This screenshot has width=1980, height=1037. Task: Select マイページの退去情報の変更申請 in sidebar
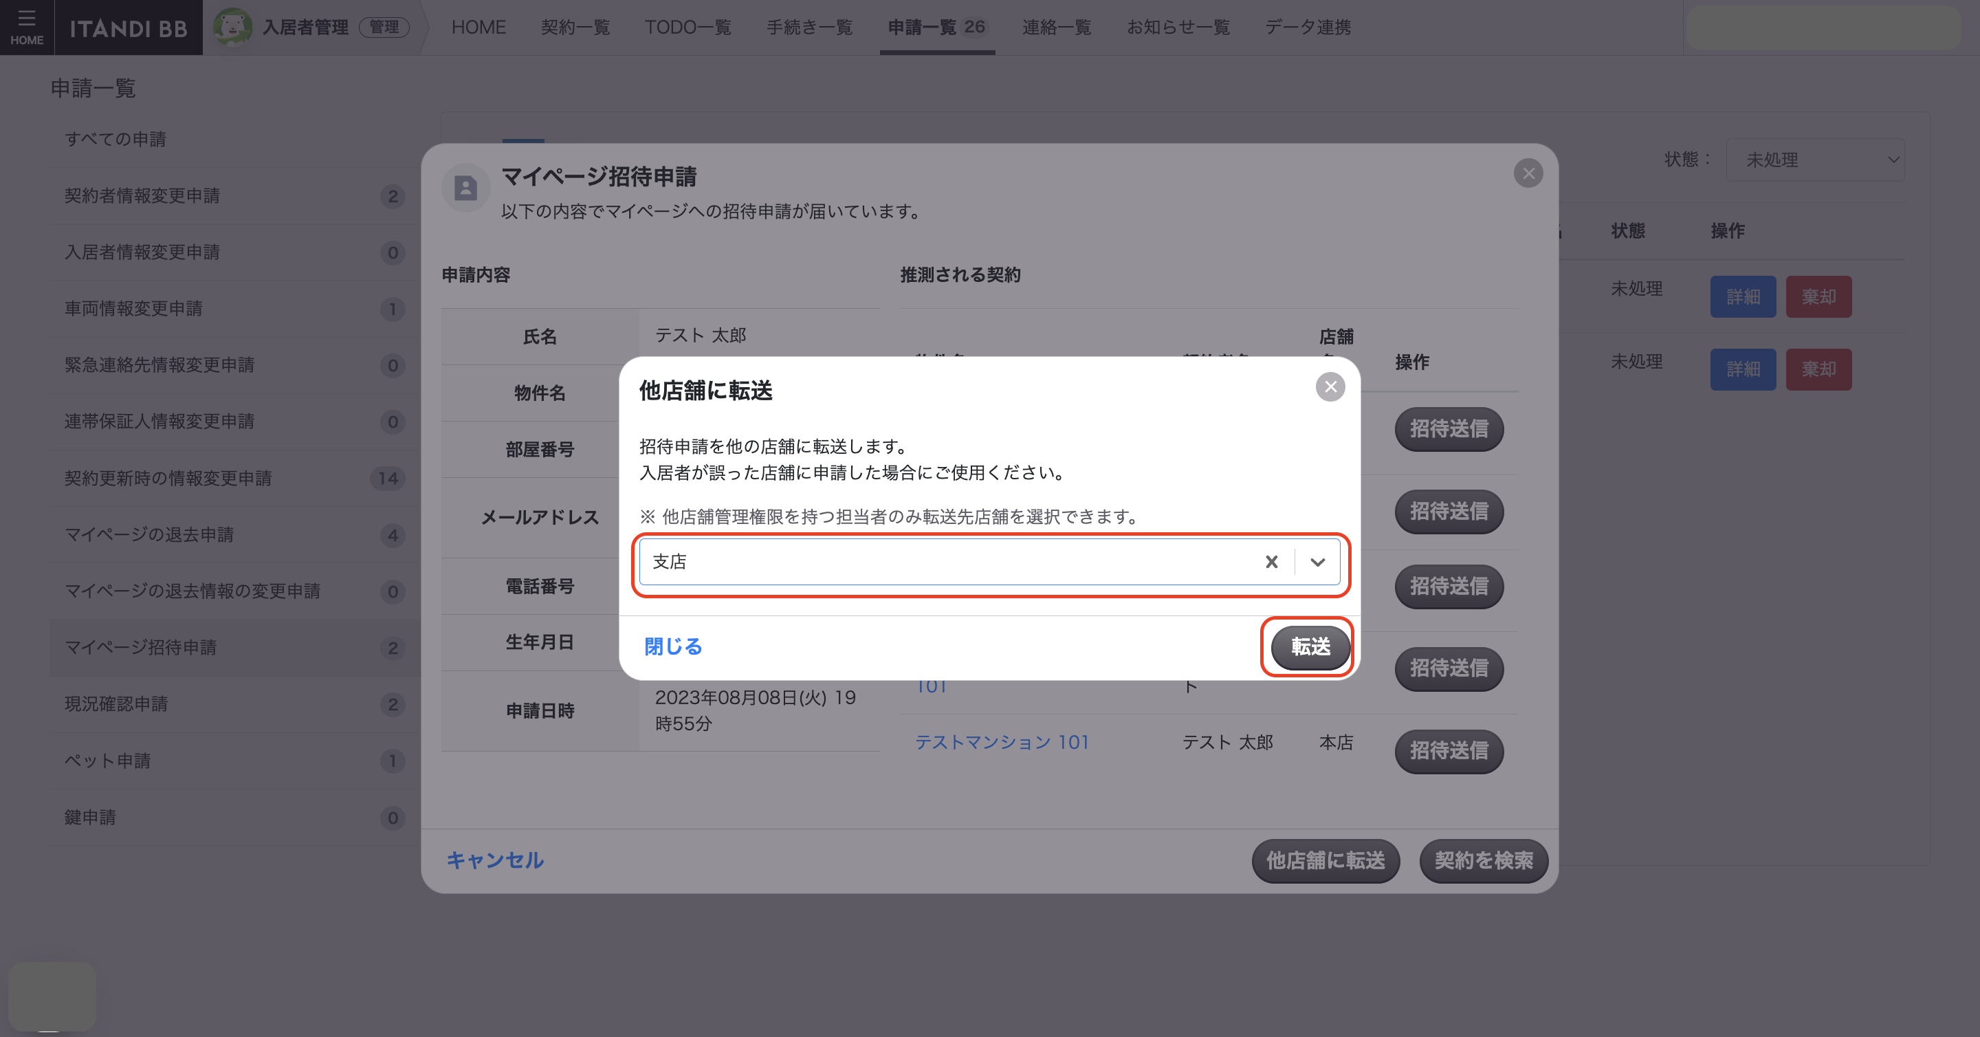tap(234, 591)
